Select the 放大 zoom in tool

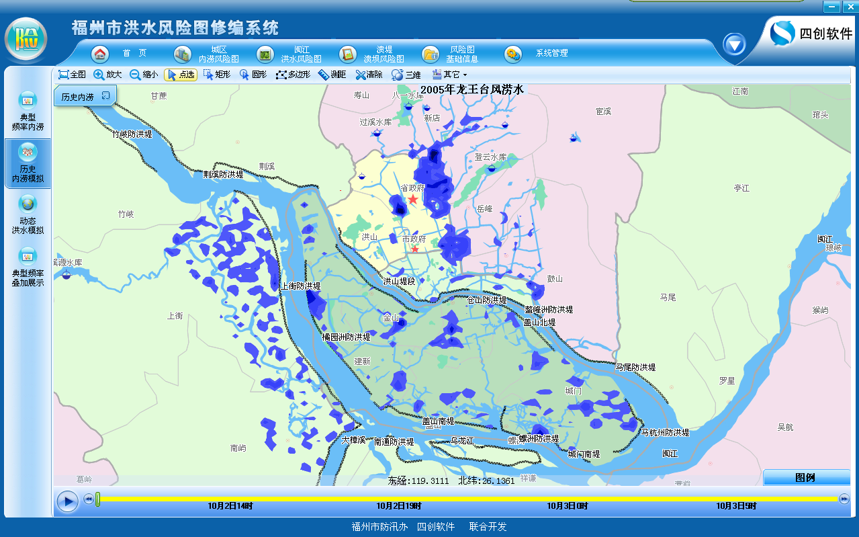107,75
